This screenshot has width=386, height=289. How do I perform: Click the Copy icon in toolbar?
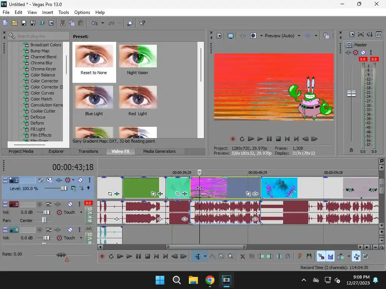[72, 23]
